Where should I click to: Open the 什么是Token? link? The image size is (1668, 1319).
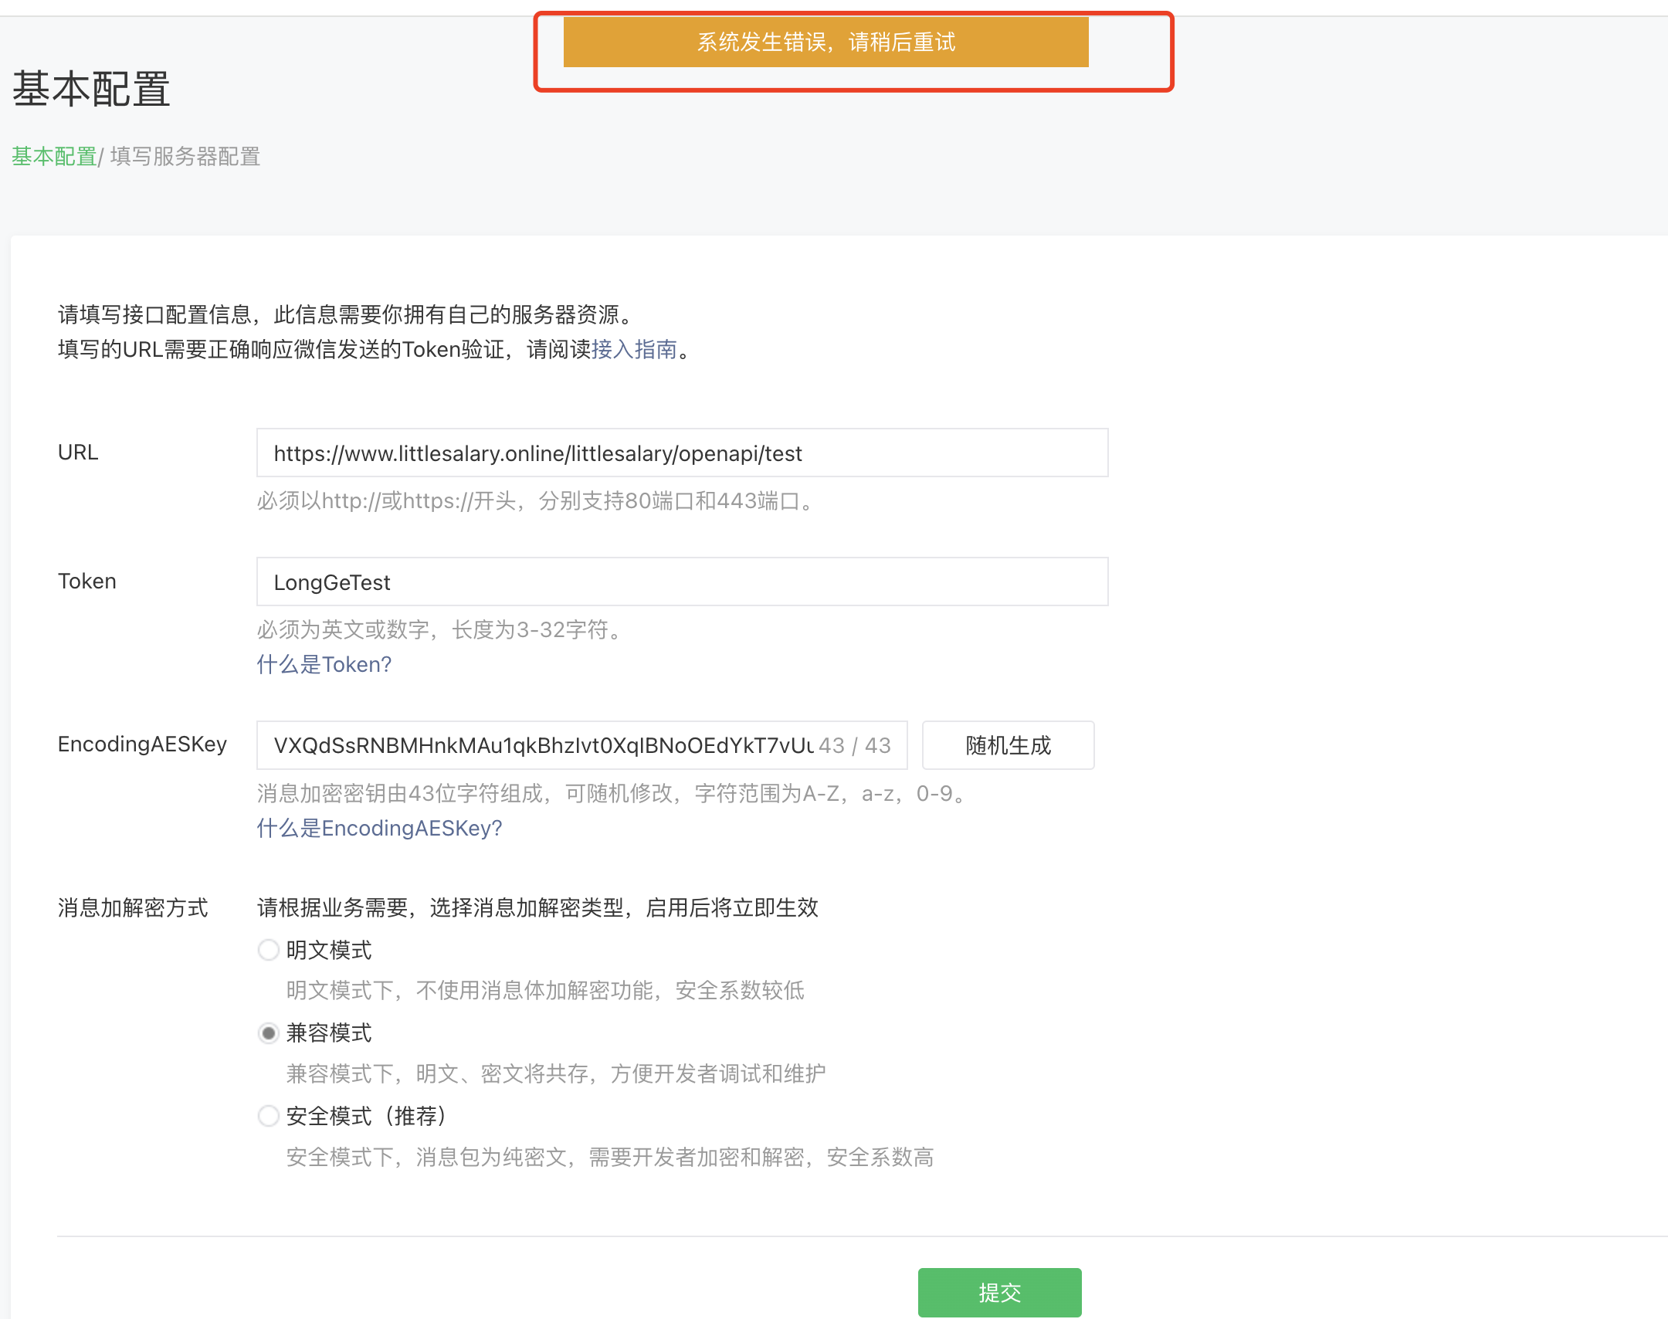point(324,664)
